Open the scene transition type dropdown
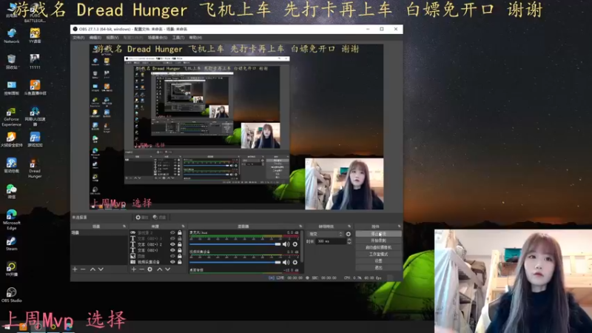 326,234
